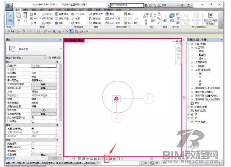The height and width of the screenshot is (167, 231).
Task: Open the work plane Set (设置) tool
Action: click(x=172, y=17)
